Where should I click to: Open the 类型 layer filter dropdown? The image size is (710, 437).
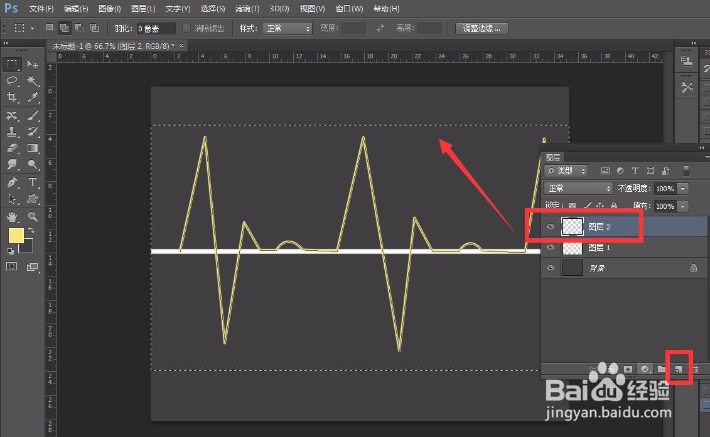566,171
